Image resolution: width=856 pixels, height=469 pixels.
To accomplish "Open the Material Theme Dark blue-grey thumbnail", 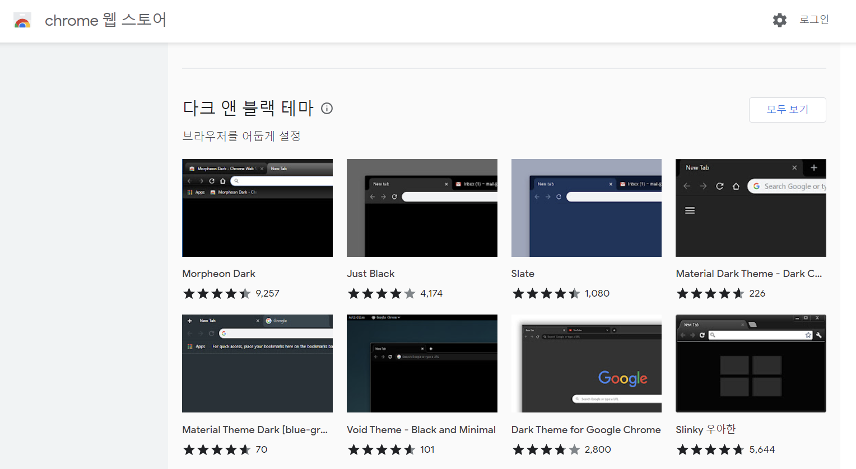I will point(257,363).
